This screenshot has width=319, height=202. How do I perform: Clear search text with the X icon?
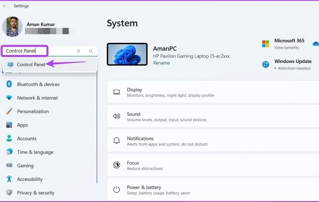78,51
